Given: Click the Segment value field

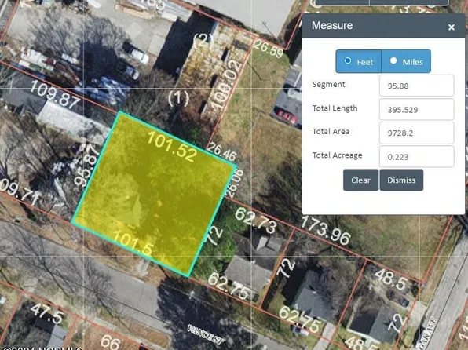Looking at the screenshot, I should pos(417,86).
